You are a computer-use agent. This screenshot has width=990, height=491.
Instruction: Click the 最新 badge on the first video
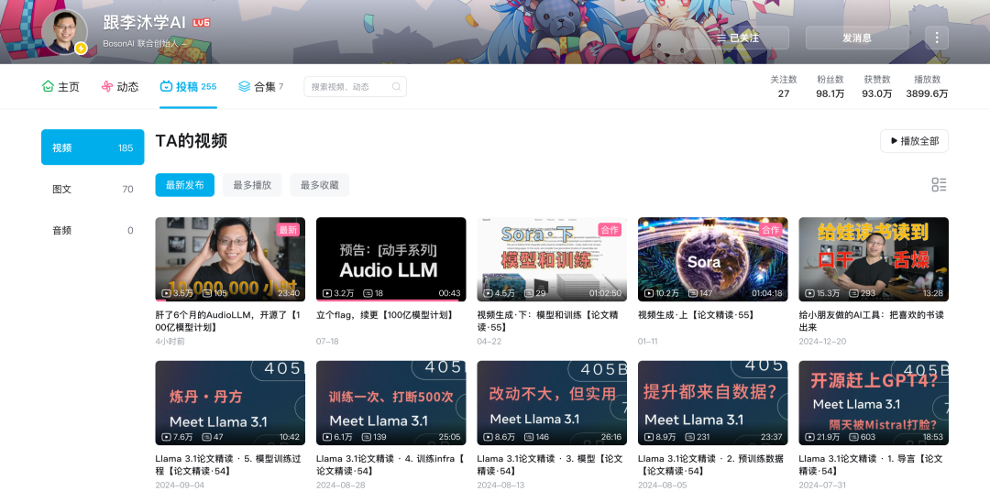click(287, 230)
